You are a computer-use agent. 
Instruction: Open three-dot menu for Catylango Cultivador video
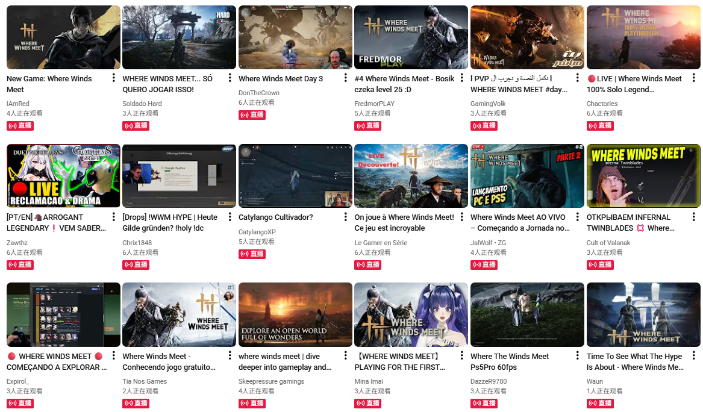(x=345, y=217)
